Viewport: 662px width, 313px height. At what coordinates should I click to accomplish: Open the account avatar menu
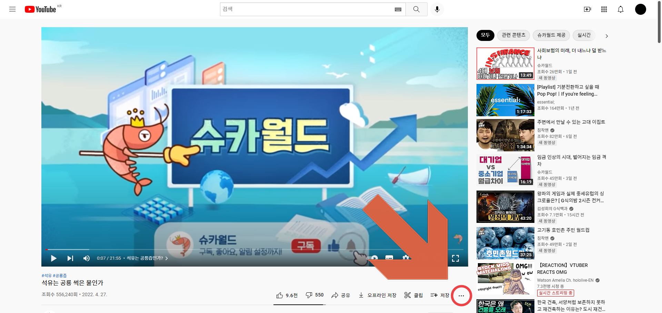641,9
